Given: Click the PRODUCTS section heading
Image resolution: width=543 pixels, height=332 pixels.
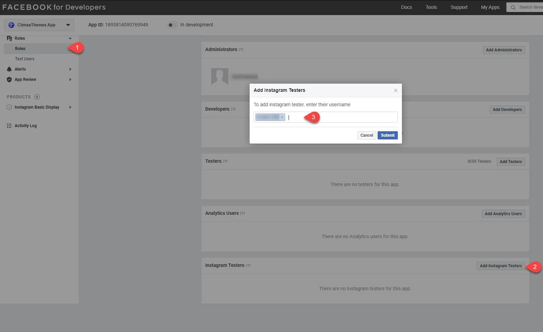Looking at the screenshot, I should 19,97.
